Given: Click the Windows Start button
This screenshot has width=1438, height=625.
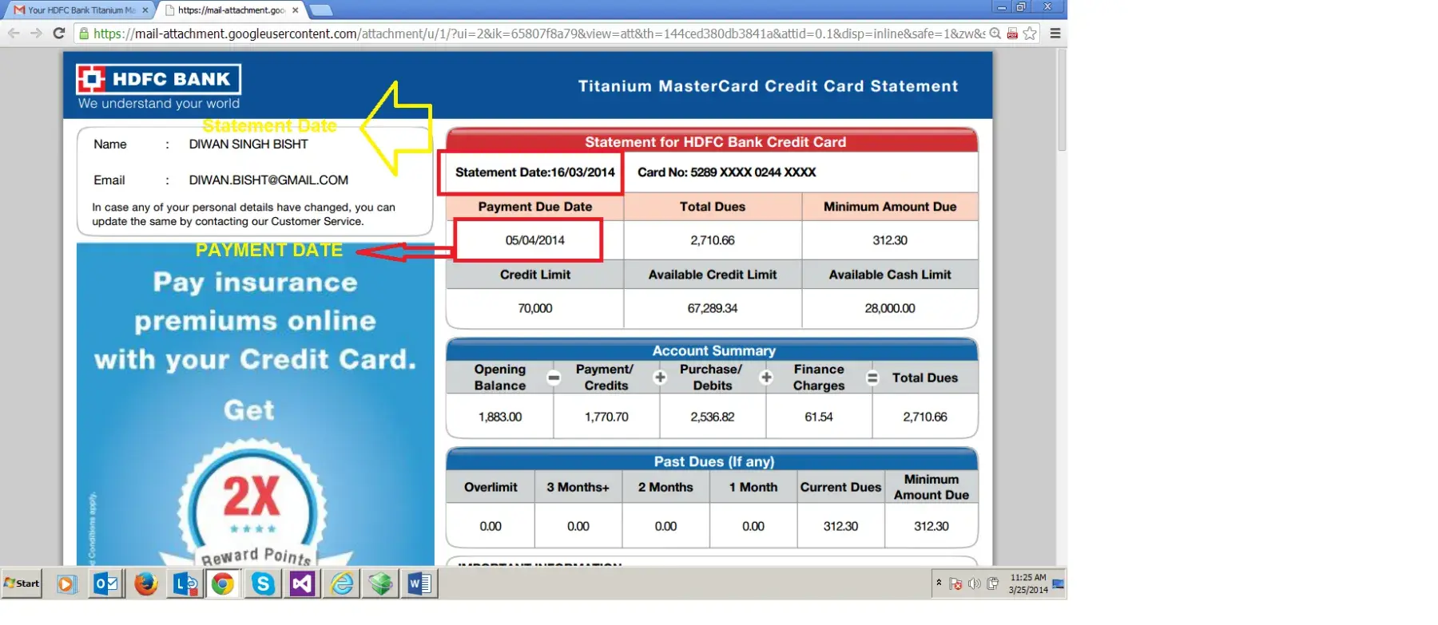Looking at the screenshot, I should [22, 583].
